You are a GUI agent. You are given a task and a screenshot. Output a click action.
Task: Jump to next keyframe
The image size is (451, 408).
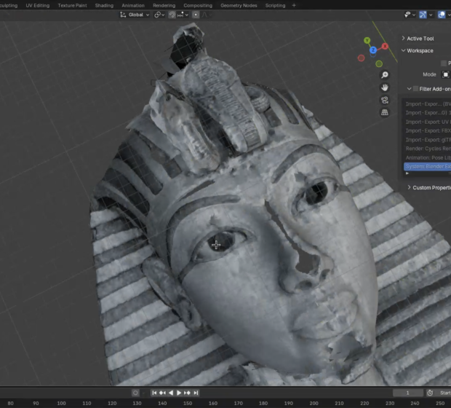point(187,393)
